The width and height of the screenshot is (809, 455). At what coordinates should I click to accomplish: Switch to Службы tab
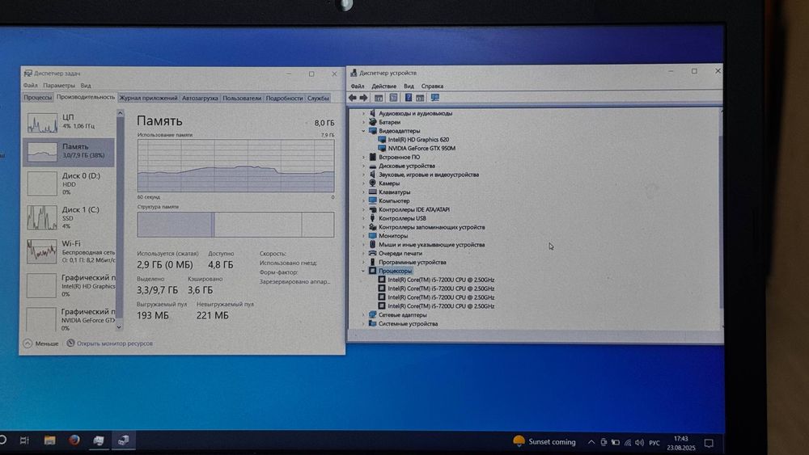[x=318, y=98]
